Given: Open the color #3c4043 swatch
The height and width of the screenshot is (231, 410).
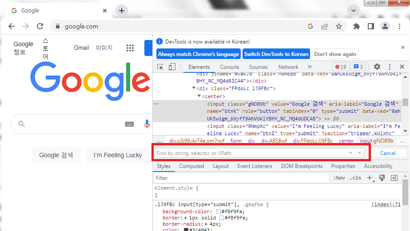Looking at the screenshot, I should [x=186, y=230].
